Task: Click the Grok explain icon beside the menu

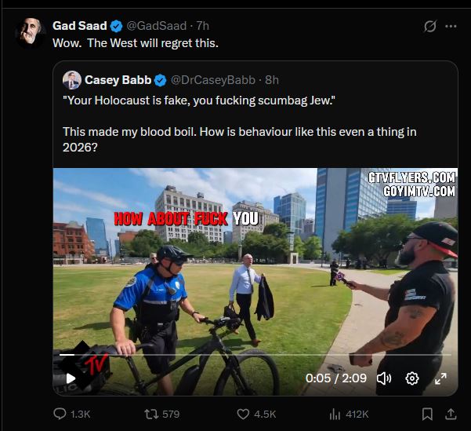Action: pyautogui.click(x=429, y=26)
